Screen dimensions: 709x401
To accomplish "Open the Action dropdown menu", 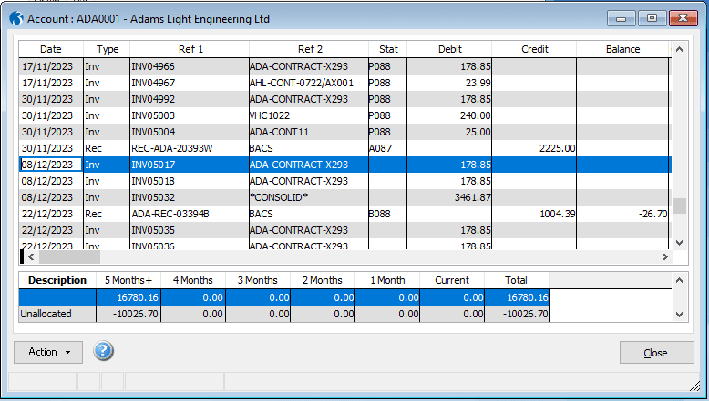I will (x=48, y=353).
